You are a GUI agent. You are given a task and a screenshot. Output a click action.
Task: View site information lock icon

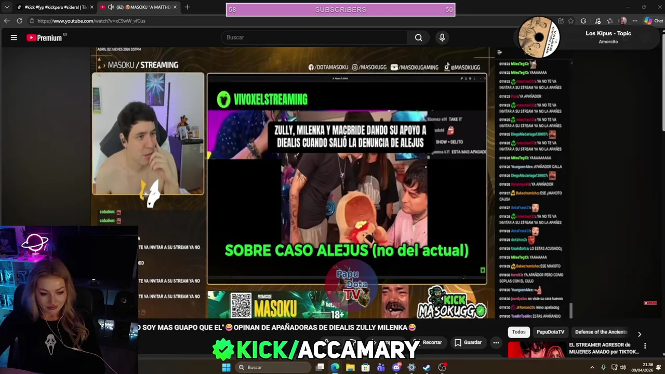point(32,21)
